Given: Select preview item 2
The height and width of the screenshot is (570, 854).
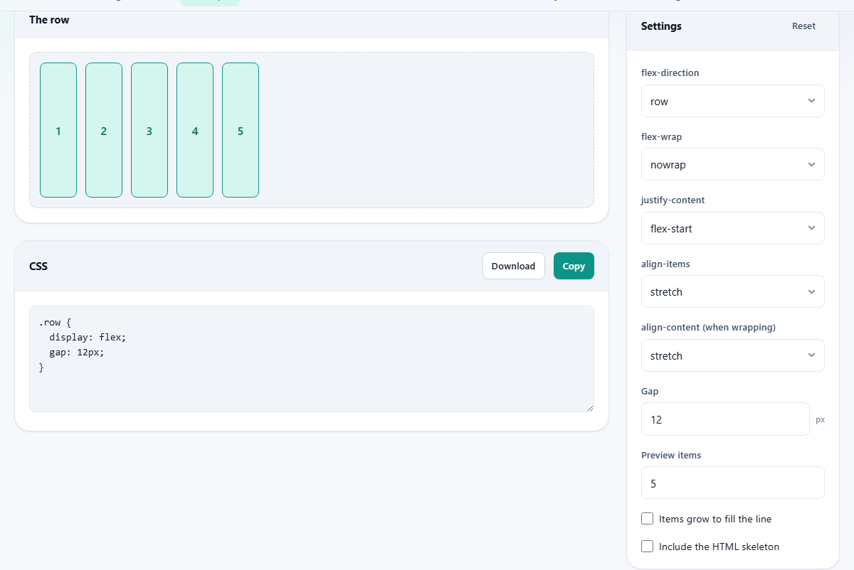Looking at the screenshot, I should (x=104, y=130).
